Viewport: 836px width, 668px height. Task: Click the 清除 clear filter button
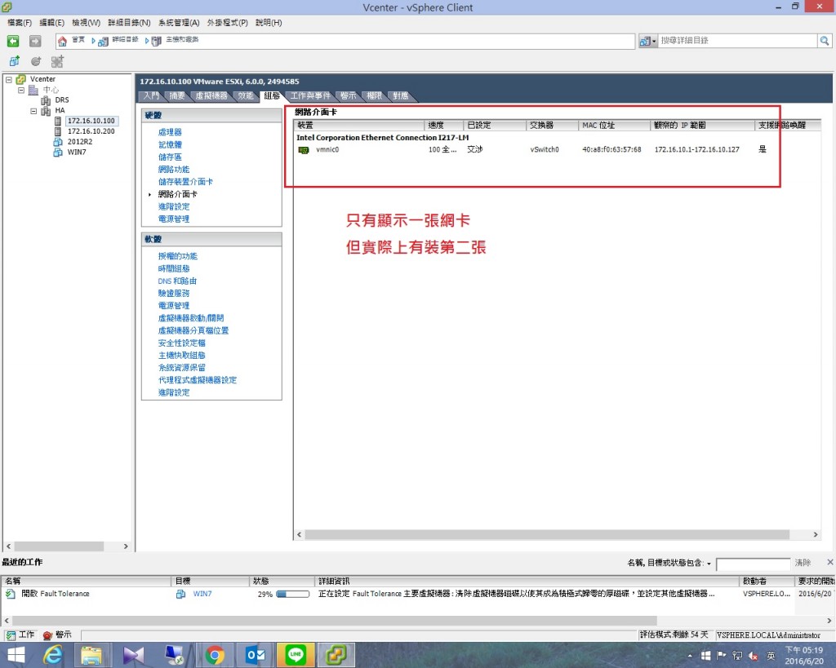pos(803,563)
